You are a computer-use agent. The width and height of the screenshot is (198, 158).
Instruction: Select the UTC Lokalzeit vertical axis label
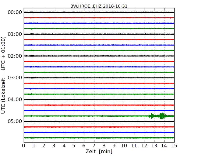point(3,75)
